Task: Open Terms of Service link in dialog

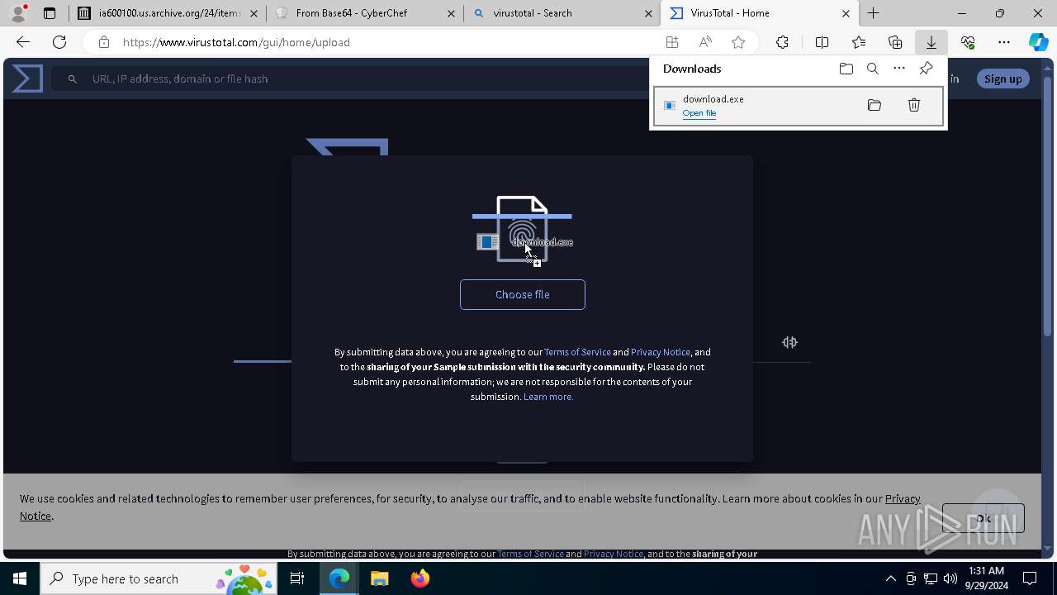Action: coord(577,352)
